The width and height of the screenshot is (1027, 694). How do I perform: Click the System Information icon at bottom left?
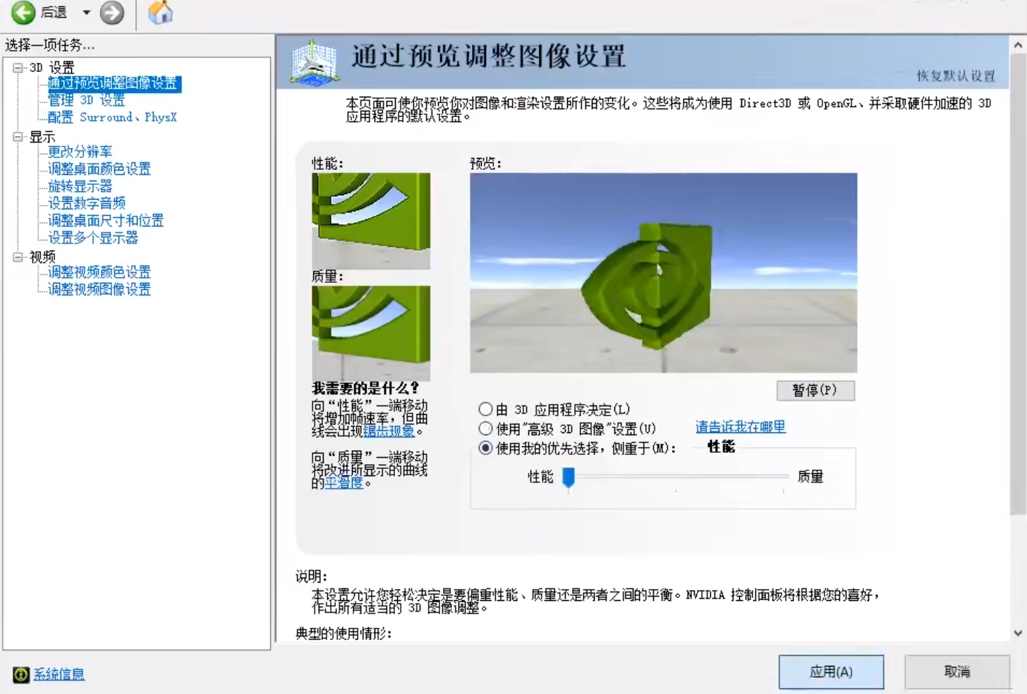[x=21, y=674]
